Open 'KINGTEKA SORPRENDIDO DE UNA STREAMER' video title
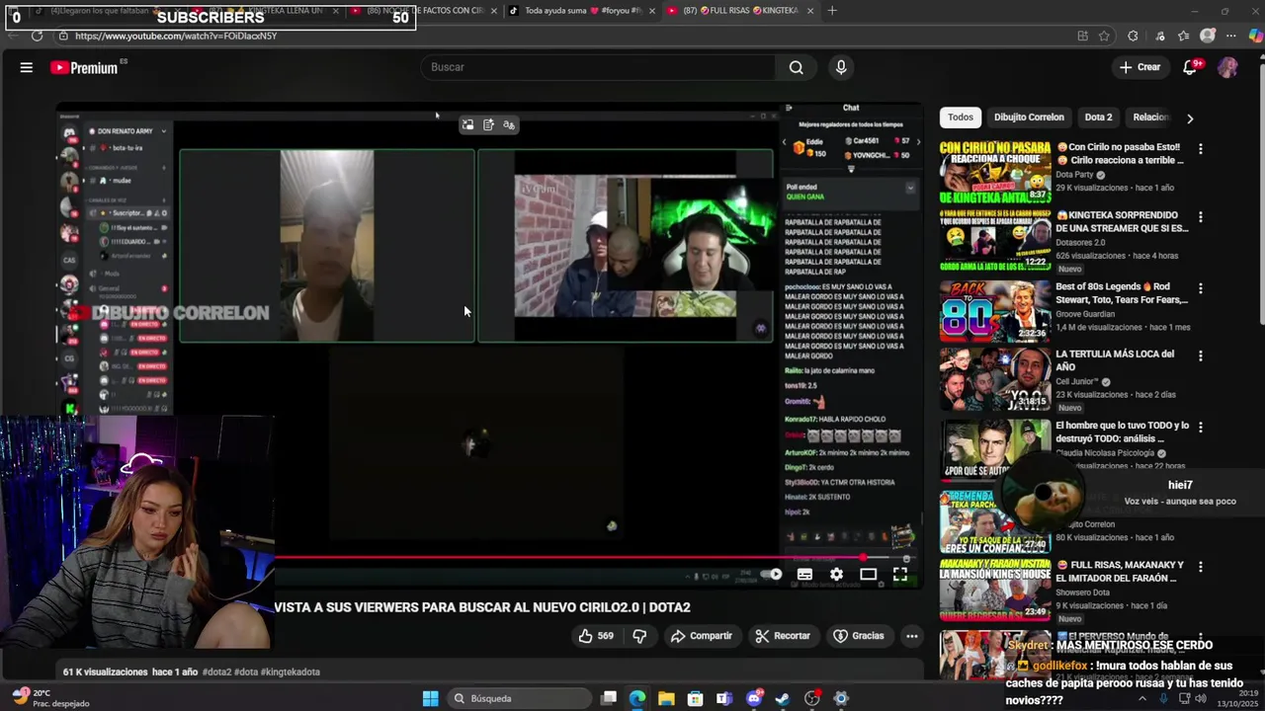This screenshot has width=1265, height=711. click(x=1122, y=221)
